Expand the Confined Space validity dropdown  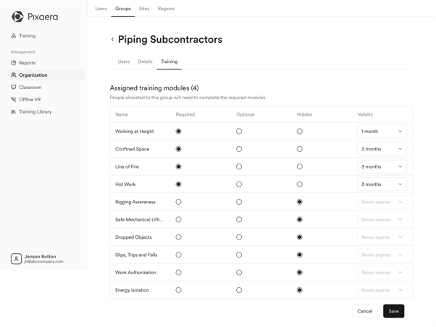coord(382,149)
